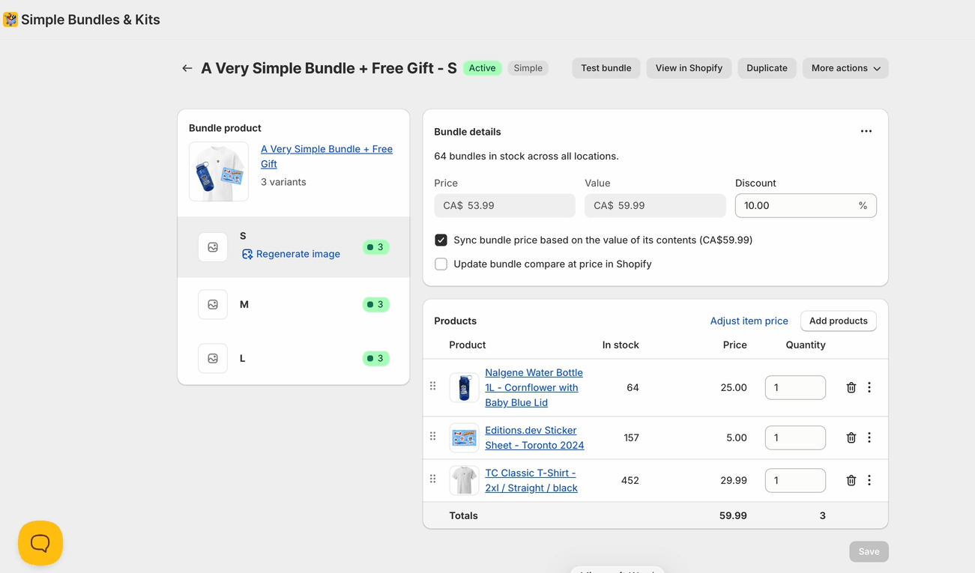Image resolution: width=975 pixels, height=573 pixels.
Task: Click the stock badge for variant S
Action: pyautogui.click(x=376, y=247)
